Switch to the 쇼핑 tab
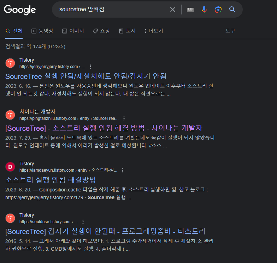The height and width of the screenshot is (263, 277). (x=101, y=31)
